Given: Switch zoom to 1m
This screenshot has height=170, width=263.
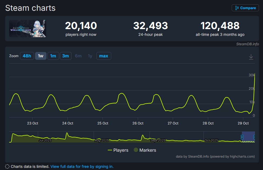Looking at the screenshot, I should coord(53,56).
